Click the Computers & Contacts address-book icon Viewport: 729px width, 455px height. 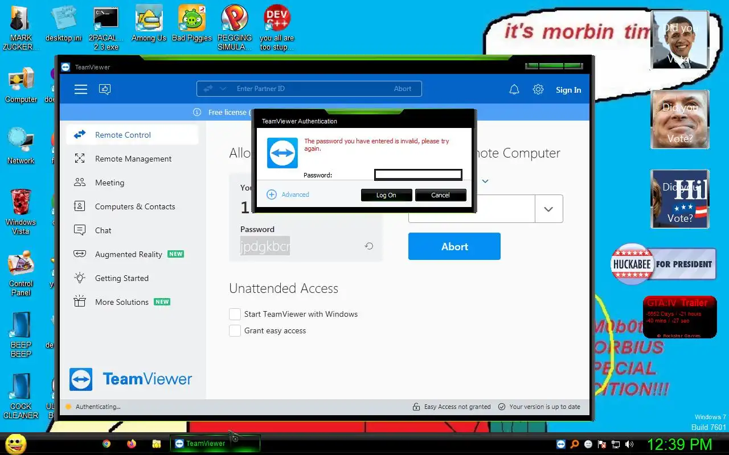(80, 206)
